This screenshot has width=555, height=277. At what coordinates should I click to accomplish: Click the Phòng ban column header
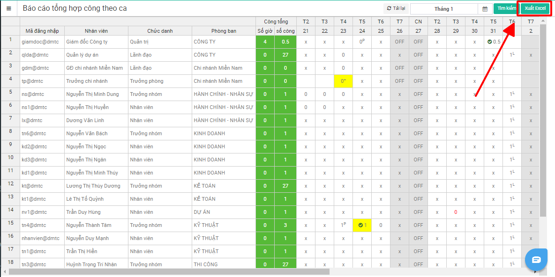[x=224, y=31]
